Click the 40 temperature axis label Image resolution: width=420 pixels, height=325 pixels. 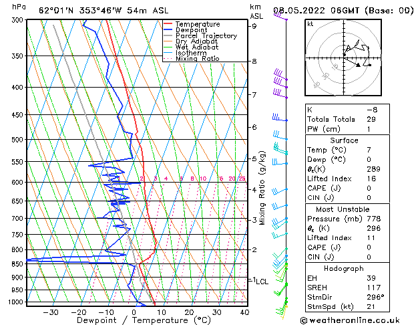pyautogui.click(x=244, y=312)
